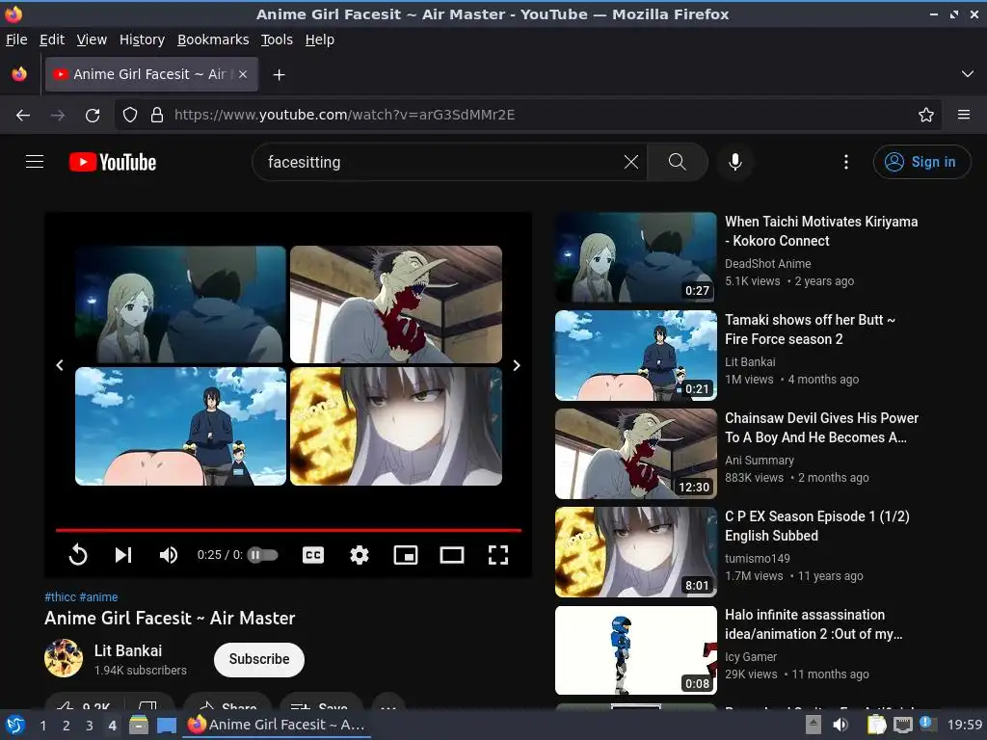Enter full screen mode

(x=498, y=555)
